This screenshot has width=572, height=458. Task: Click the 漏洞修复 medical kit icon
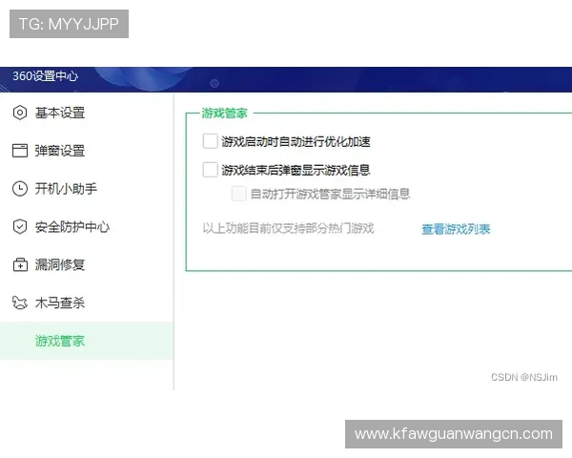(20, 264)
